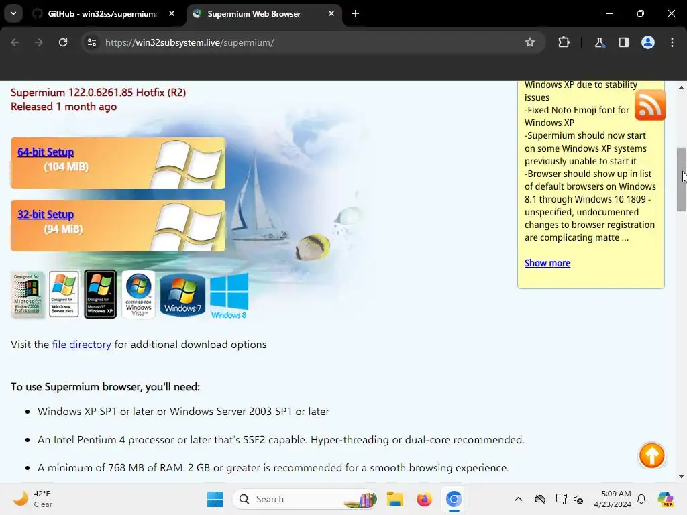This screenshot has width=687, height=515.
Task: Click the network display tray icon
Action: pos(561,499)
